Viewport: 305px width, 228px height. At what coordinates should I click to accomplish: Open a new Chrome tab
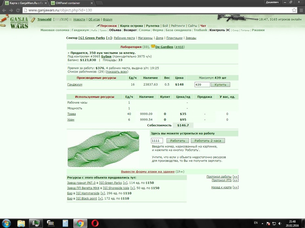point(99,3)
